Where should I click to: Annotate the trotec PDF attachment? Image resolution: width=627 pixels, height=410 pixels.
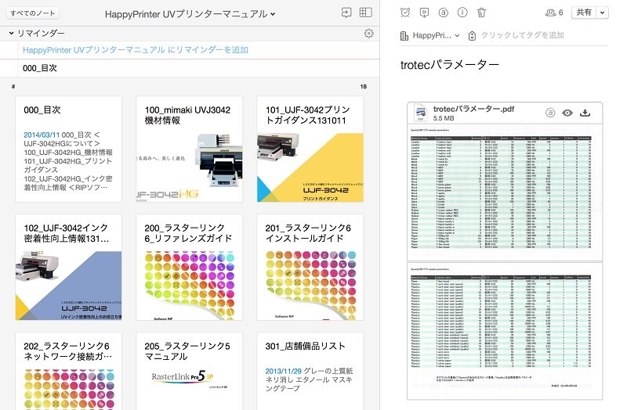550,113
